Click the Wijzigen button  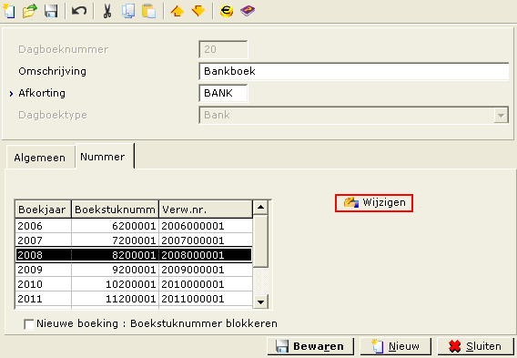374,202
